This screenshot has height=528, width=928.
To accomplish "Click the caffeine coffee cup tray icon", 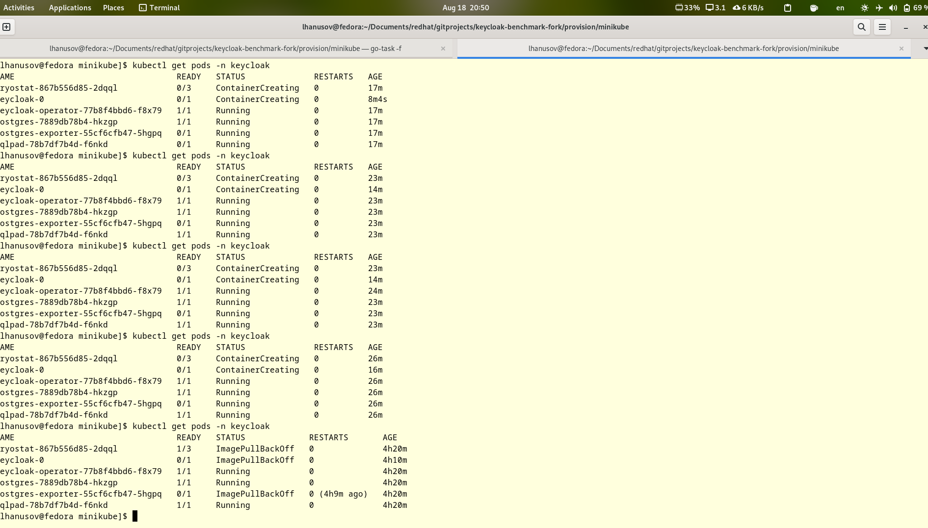I will (814, 8).
